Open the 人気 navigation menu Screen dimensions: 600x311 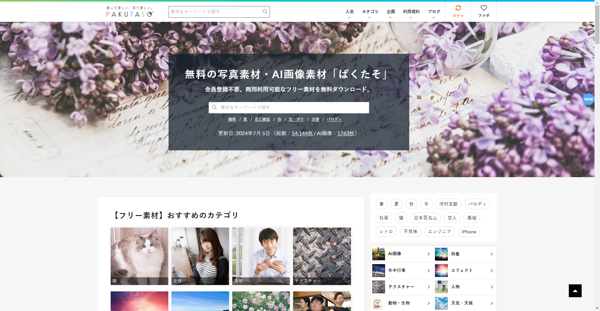(350, 12)
